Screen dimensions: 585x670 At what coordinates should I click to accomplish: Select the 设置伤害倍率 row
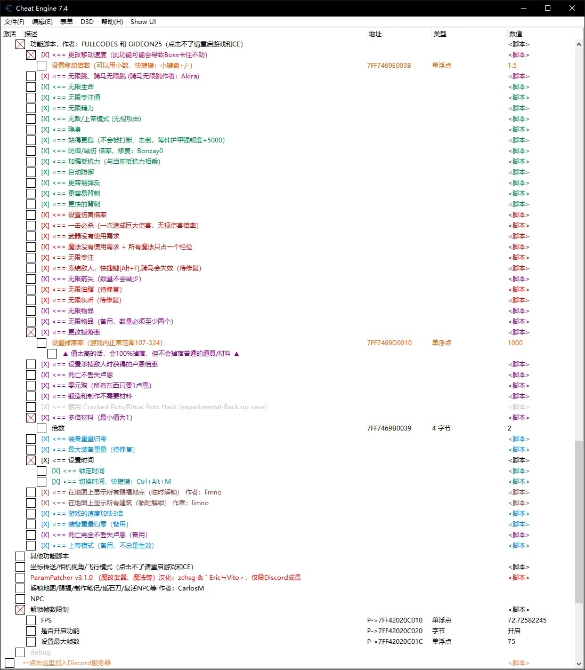click(74, 215)
